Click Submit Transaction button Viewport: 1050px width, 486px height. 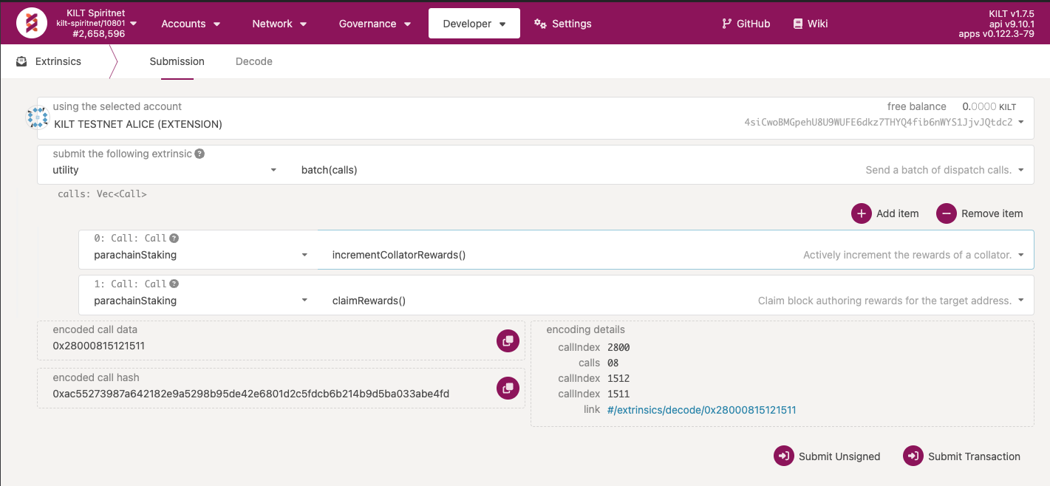pos(962,456)
